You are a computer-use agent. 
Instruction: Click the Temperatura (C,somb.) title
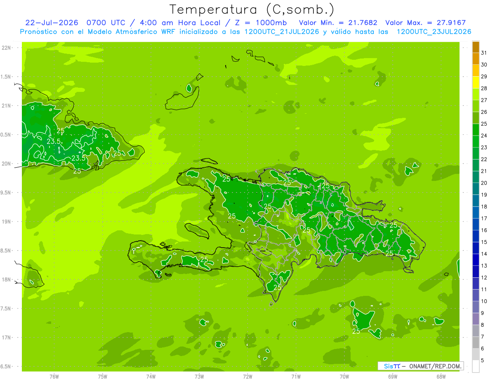coord(252,9)
